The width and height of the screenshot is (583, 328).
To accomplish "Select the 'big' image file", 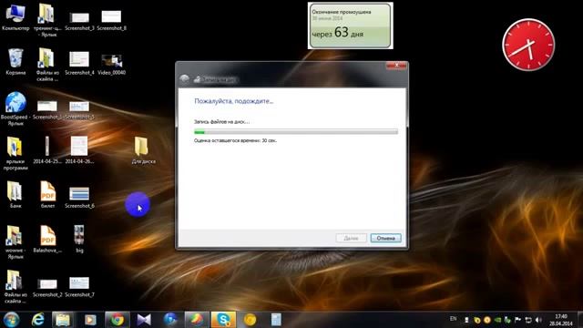I will (79, 239).
